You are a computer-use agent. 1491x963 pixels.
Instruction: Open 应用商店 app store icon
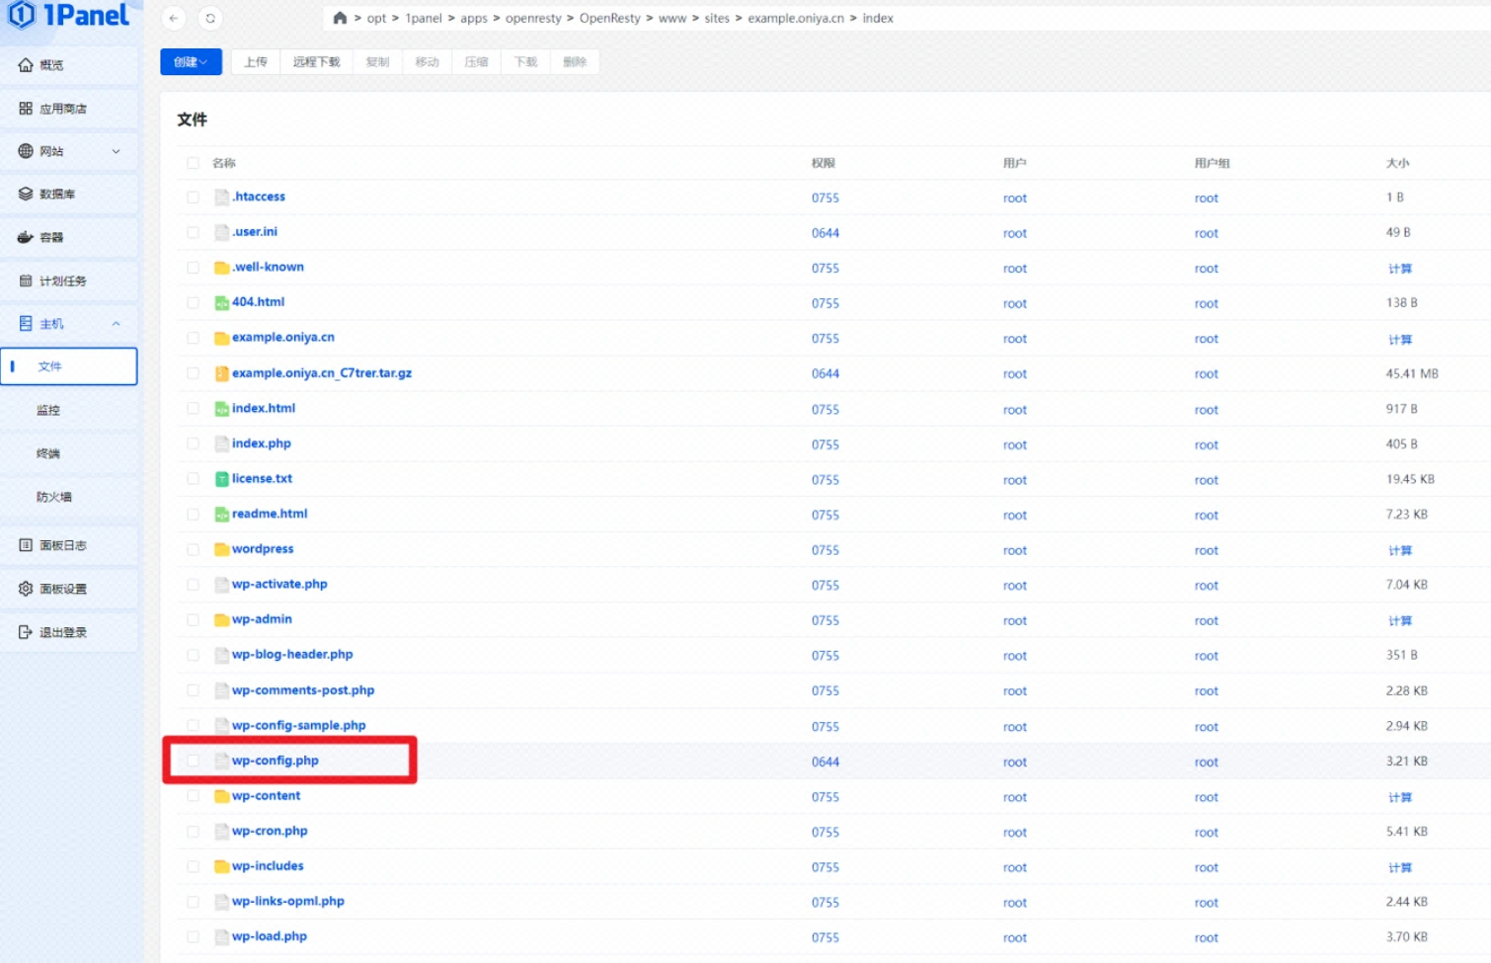point(26,108)
